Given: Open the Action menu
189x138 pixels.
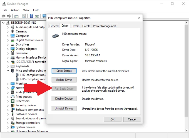Looking at the screenshot, I should click(x=15, y=10).
